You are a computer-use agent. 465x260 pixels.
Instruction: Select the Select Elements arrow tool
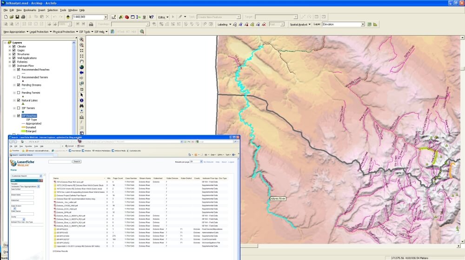[x=81, y=95]
